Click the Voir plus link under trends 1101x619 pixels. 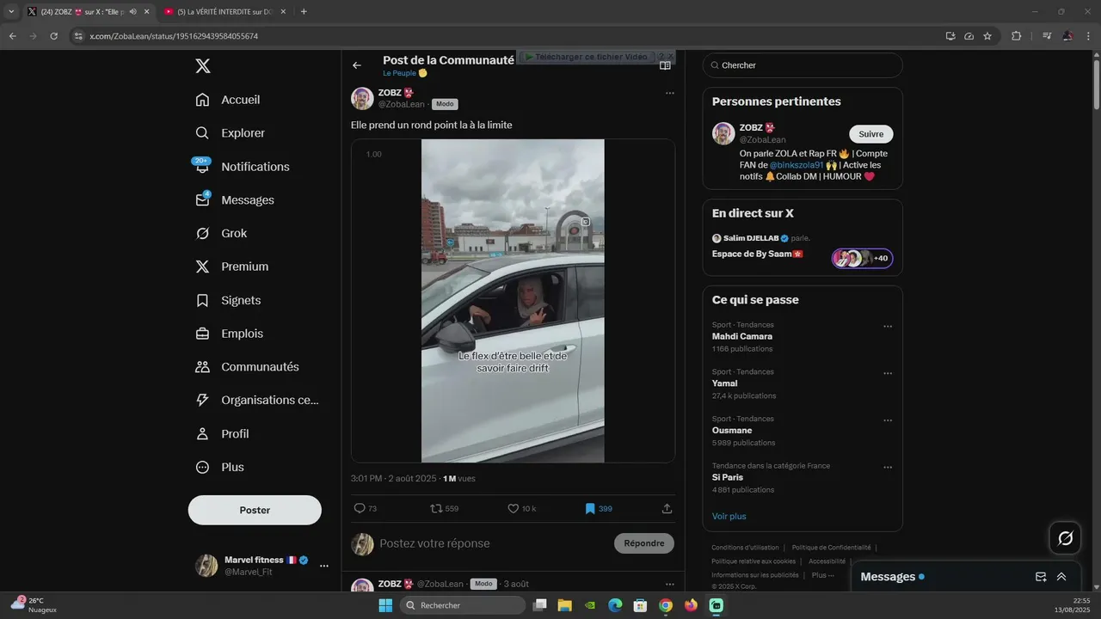729,517
